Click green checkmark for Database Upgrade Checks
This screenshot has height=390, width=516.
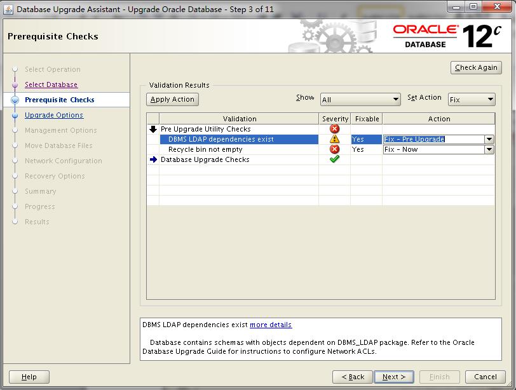tap(334, 159)
